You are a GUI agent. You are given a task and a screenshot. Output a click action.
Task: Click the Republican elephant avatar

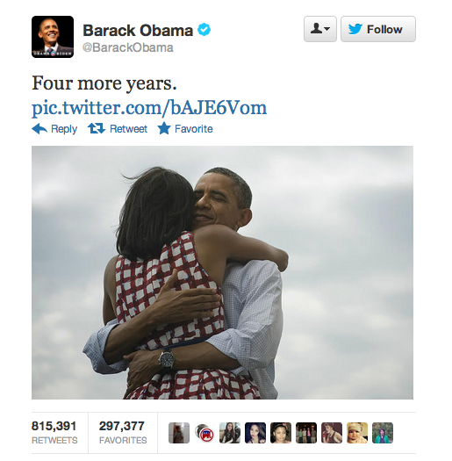point(204,433)
